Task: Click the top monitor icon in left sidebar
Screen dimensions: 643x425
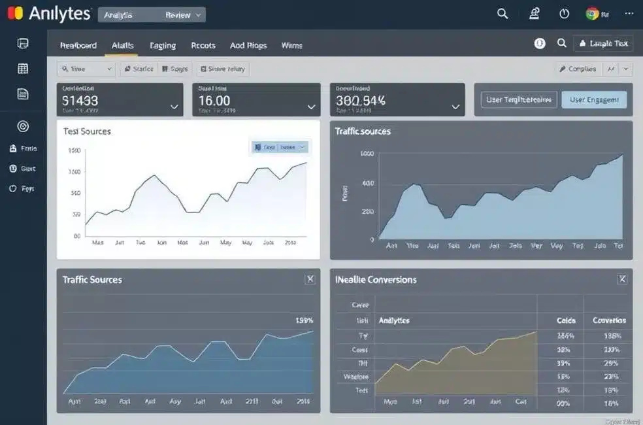Action: 23,44
